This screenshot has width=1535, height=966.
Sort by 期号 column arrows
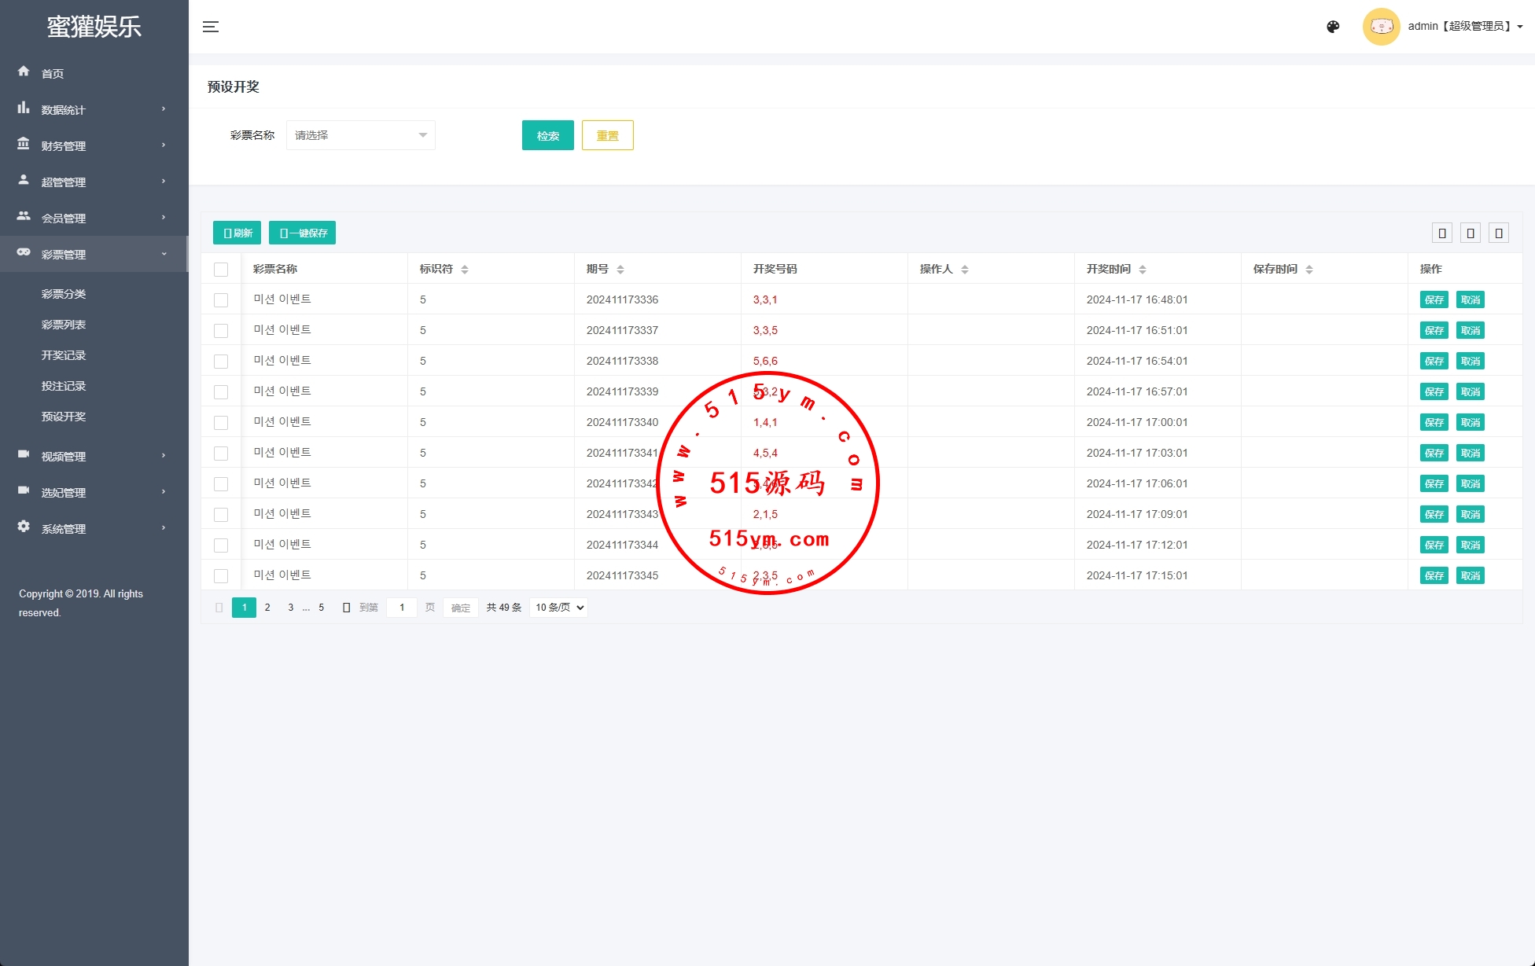pyautogui.click(x=620, y=270)
